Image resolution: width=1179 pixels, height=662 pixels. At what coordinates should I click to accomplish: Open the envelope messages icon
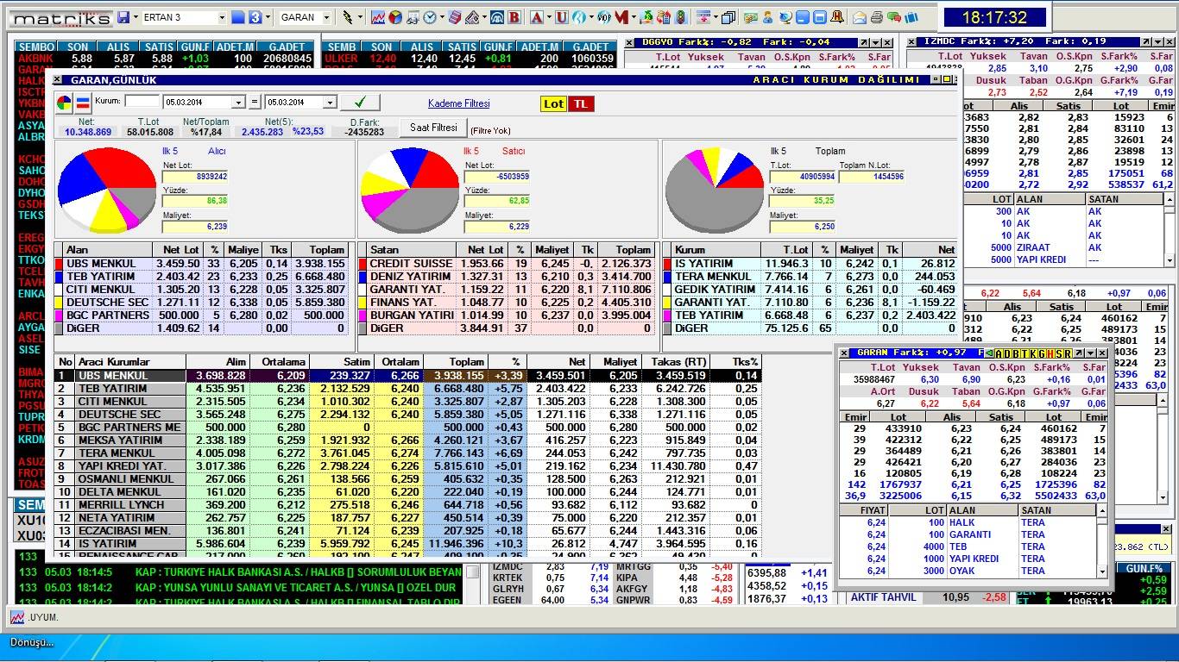(860, 17)
